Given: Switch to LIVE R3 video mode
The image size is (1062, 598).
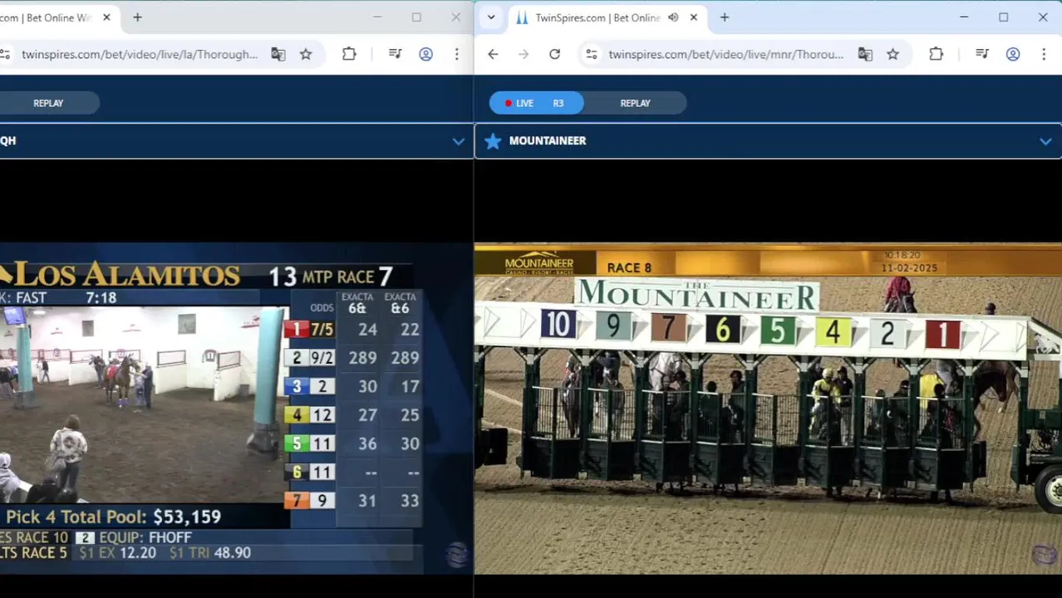Looking at the screenshot, I should click(x=536, y=103).
